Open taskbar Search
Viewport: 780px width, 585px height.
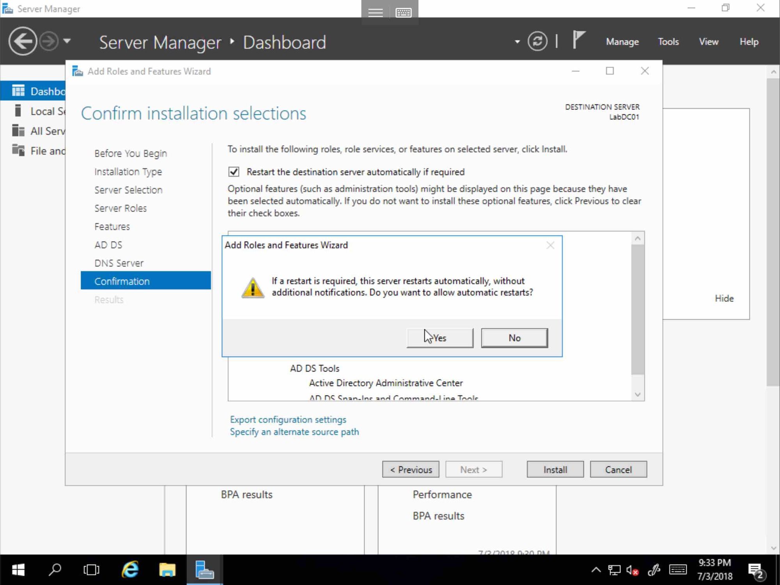(x=55, y=570)
